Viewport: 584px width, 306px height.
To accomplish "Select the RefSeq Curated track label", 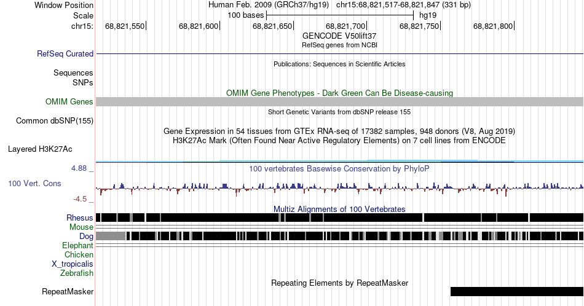I will (65, 53).
